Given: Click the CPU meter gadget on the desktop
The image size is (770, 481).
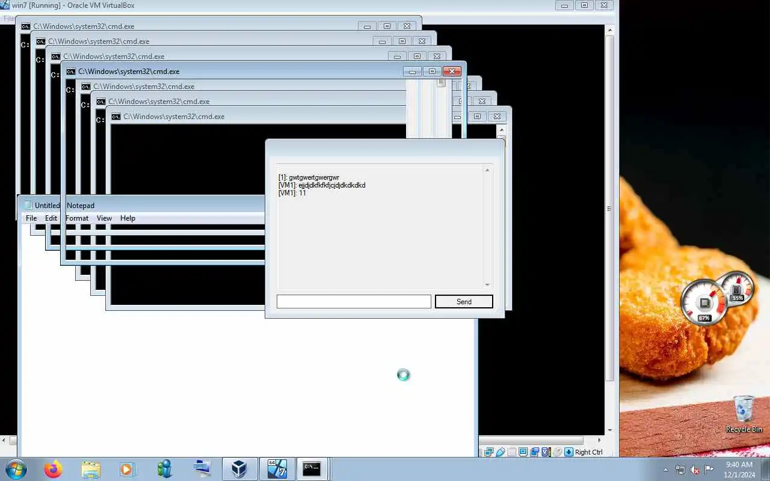Looking at the screenshot, I should [x=704, y=302].
